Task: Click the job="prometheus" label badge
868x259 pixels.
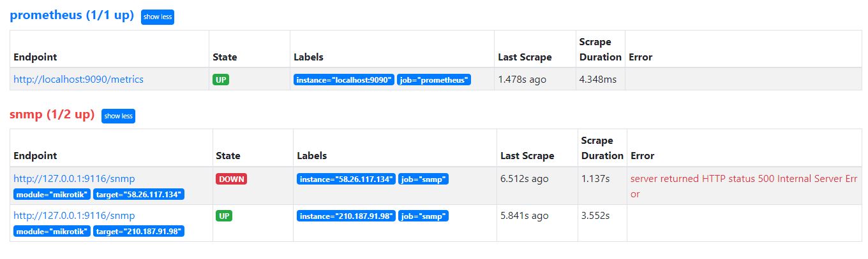Action: (x=434, y=80)
